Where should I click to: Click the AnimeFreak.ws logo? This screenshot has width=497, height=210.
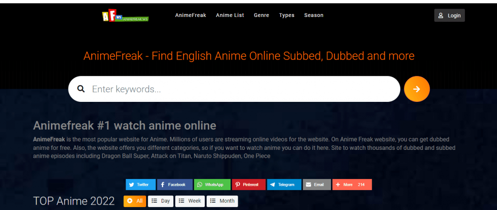(x=126, y=15)
